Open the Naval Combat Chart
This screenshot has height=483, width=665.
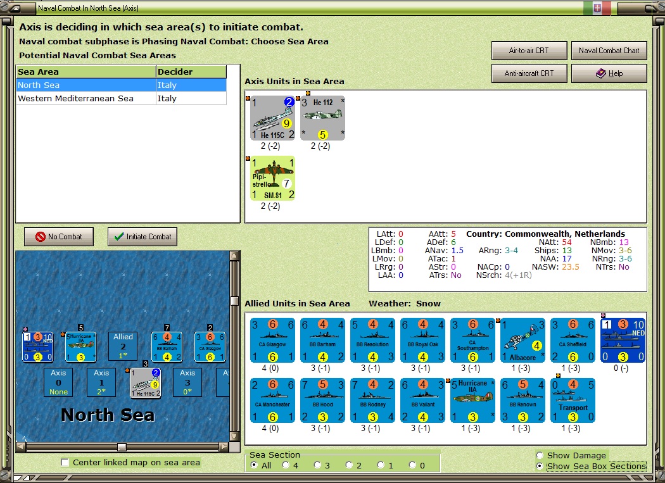coord(609,51)
